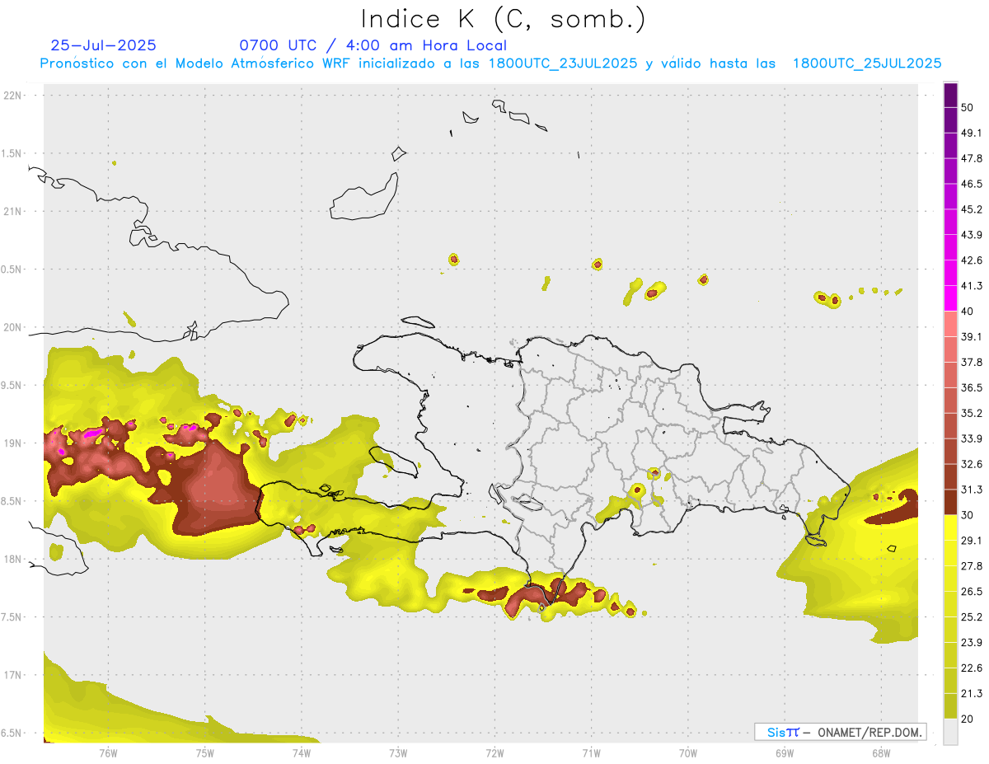989x764 pixels.
Task: Click the legend value '29.1'
Action: click(x=972, y=541)
